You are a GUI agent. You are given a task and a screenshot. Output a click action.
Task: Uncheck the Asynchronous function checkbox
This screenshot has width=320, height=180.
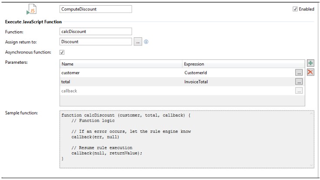click(62, 52)
